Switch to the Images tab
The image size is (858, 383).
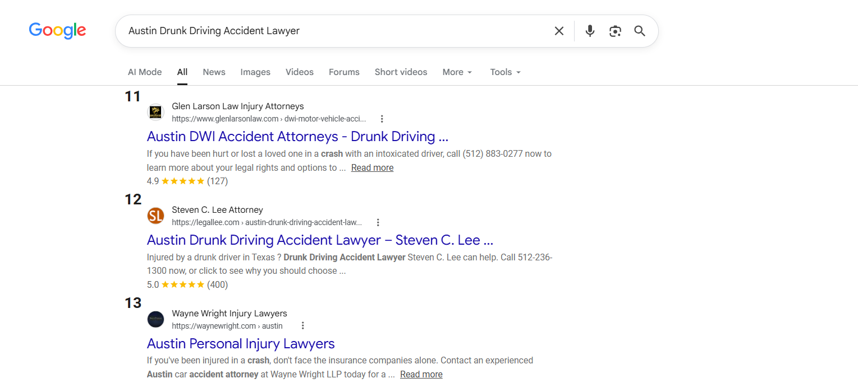pos(255,72)
